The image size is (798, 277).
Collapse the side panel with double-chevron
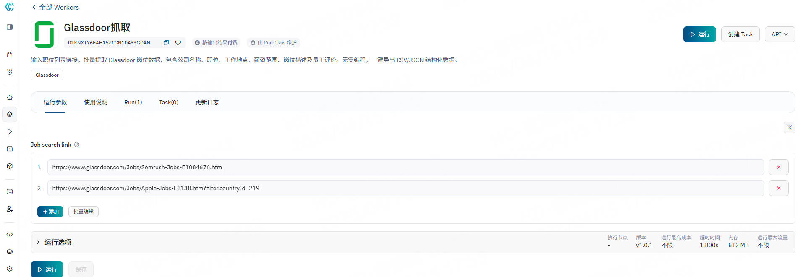(789, 127)
